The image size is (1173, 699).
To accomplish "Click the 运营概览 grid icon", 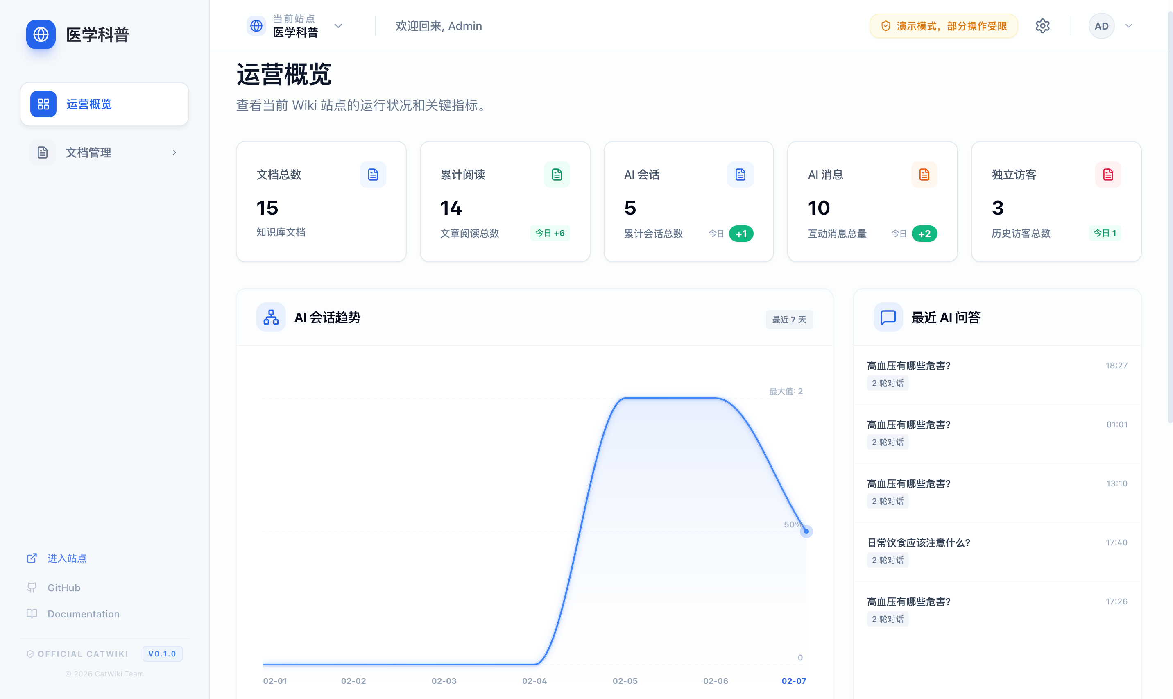I will point(43,104).
